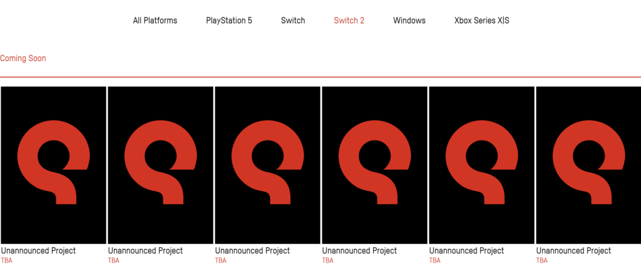641x272 pixels.
Task: Open the second Unannounced Project cover image
Action: [161, 165]
